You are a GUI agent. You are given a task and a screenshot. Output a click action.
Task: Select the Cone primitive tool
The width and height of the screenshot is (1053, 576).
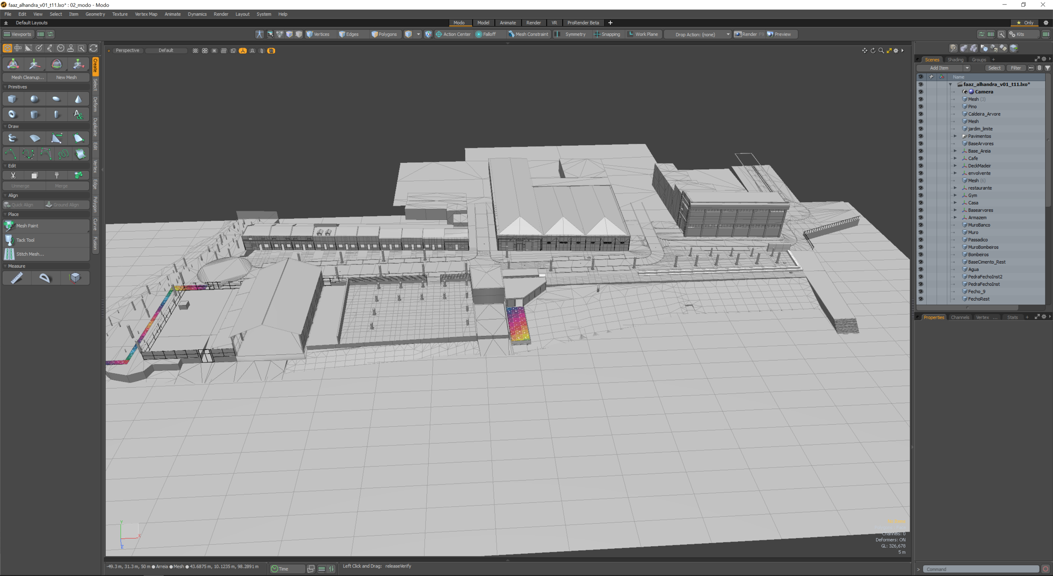(78, 99)
